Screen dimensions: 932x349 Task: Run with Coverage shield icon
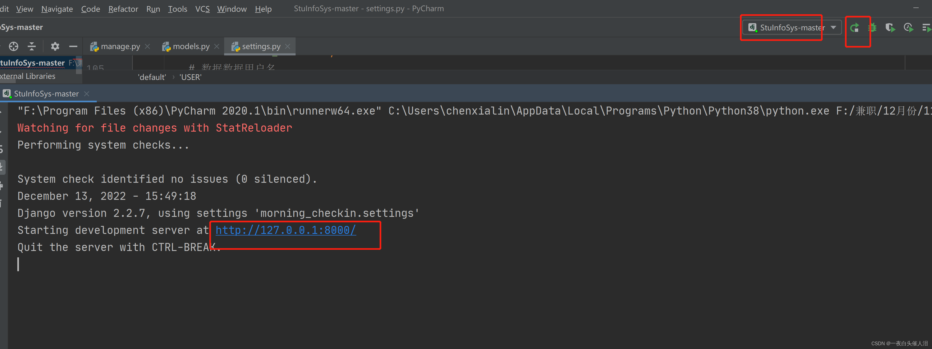coord(890,27)
